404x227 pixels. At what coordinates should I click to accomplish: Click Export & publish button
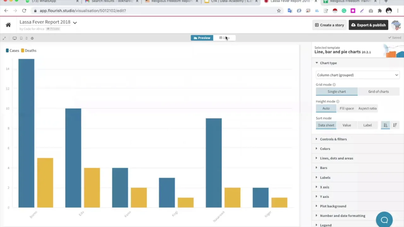[368, 25]
